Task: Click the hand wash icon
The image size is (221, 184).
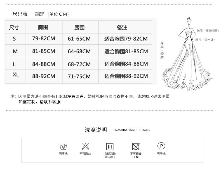Action: pyautogui.click(x=63, y=147)
